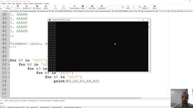Switch to the решение 3.py tab
The width and height of the screenshot is (193, 108).
point(44,11)
